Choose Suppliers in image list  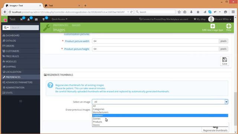coord(160,115)
